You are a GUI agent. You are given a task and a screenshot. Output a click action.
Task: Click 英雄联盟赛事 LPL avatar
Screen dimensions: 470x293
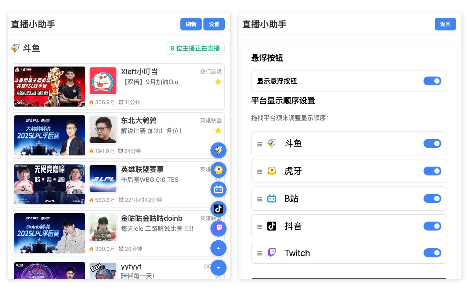tap(103, 178)
